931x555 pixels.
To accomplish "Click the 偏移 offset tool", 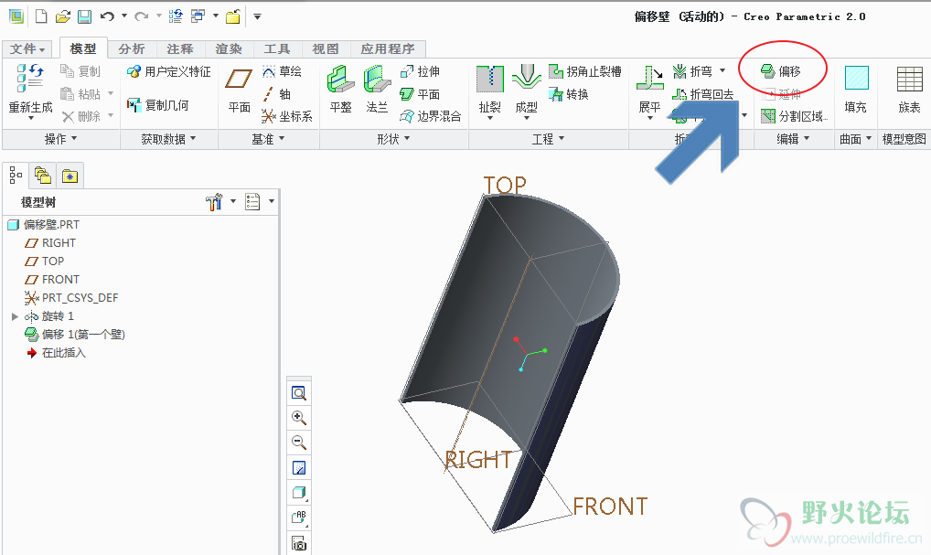I will (x=781, y=72).
